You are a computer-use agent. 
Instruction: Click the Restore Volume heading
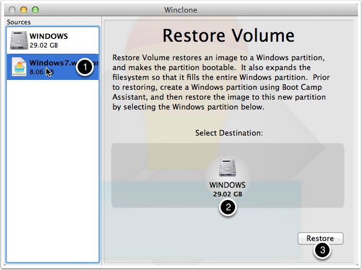tap(229, 35)
